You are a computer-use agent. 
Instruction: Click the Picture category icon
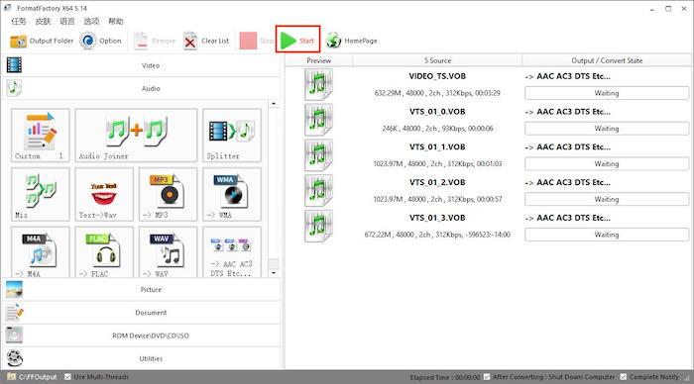coord(14,289)
